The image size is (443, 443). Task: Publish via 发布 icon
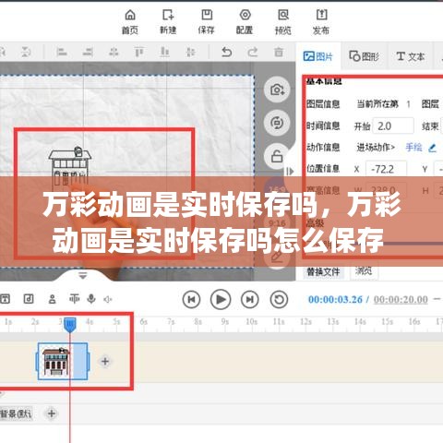pos(321,21)
